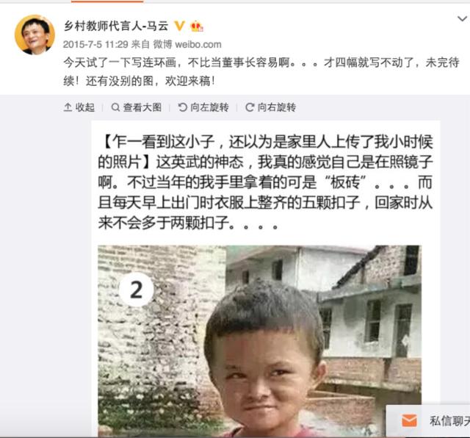The height and width of the screenshot is (438, 470).
Task: Open the post author's profile avatar
Action: point(35,35)
